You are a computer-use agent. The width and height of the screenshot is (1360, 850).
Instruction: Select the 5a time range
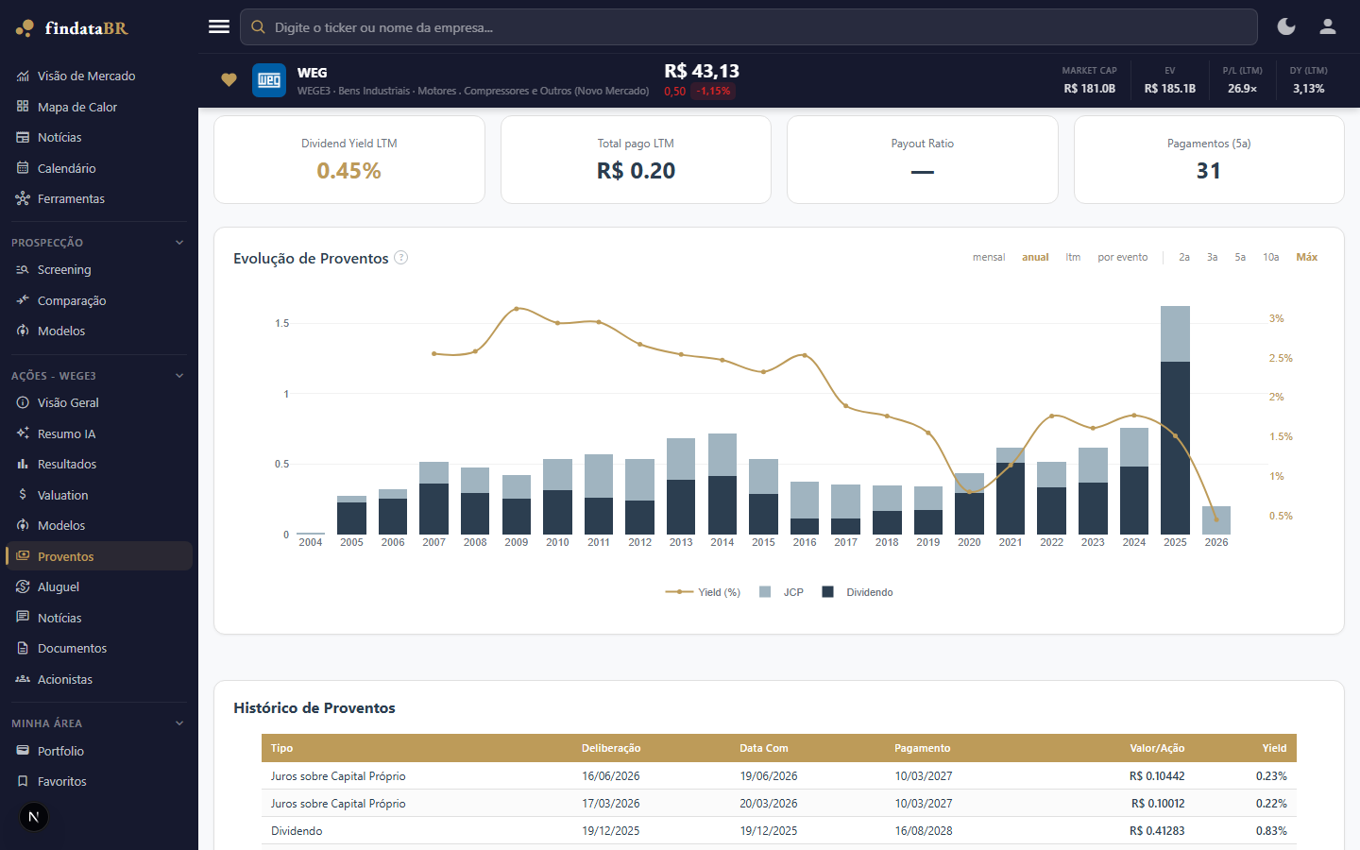(x=1240, y=257)
